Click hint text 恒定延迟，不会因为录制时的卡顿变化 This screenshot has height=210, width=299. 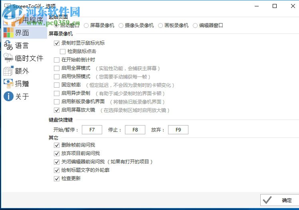click(x=130, y=85)
